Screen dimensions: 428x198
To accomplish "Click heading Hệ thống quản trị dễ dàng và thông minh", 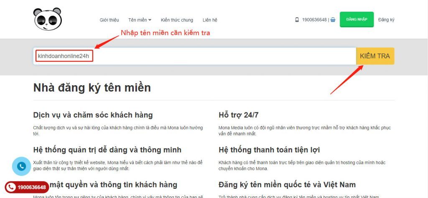I will (x=107, y=150).
